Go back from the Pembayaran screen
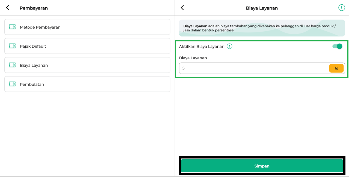Screen dimensions: 349x177 click(x=8, y=8)
